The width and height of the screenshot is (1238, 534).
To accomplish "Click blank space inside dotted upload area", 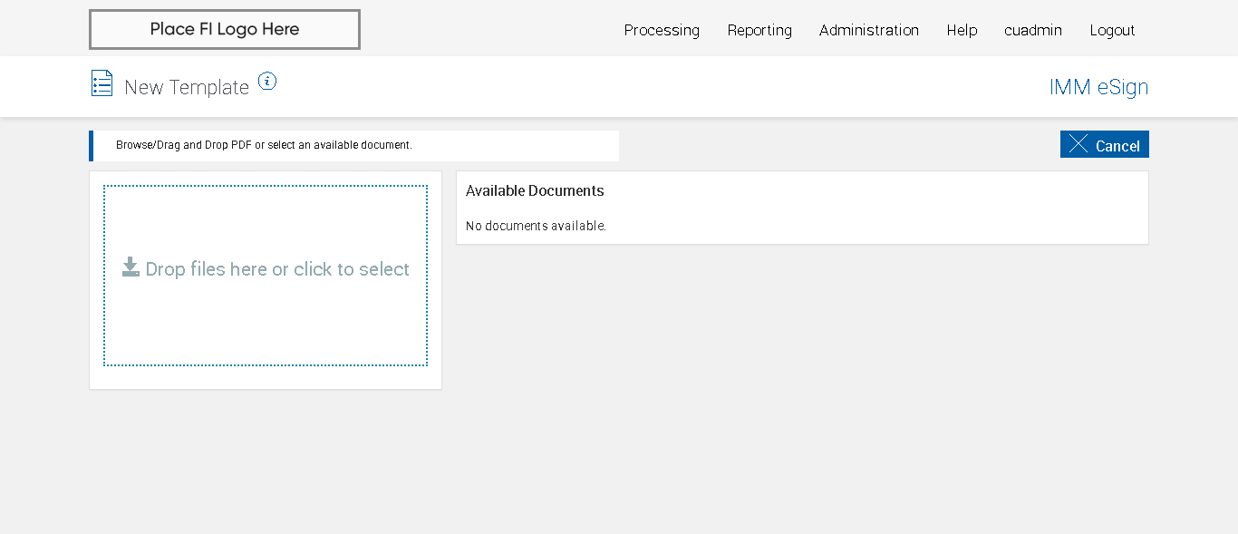I will (x=265, y=326).
